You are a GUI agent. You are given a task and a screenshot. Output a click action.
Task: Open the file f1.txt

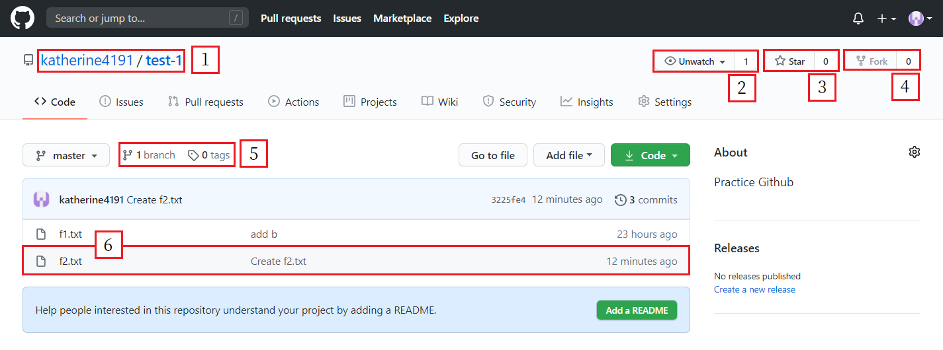[x=71, y=234]
